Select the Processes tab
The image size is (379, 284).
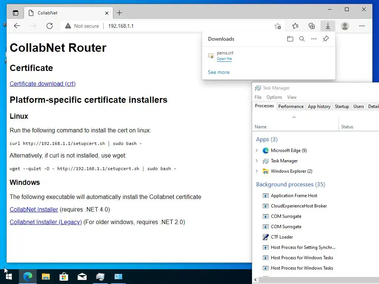264,106
